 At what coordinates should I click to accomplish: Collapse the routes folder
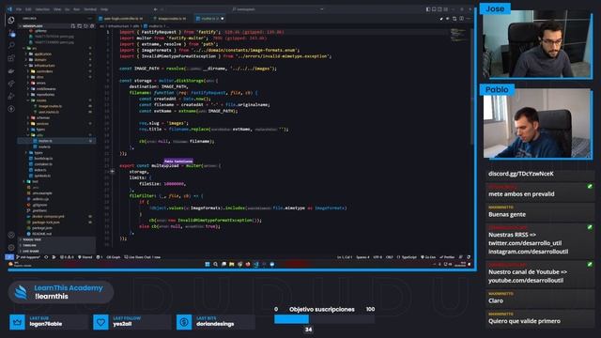pyautogui.click(x=29, y=100)
